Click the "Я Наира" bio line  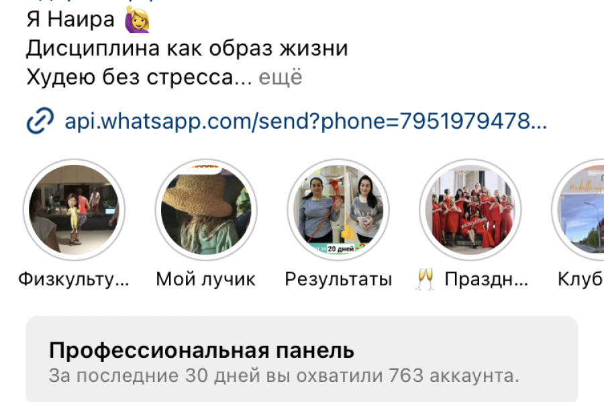(x=70, y=19)
